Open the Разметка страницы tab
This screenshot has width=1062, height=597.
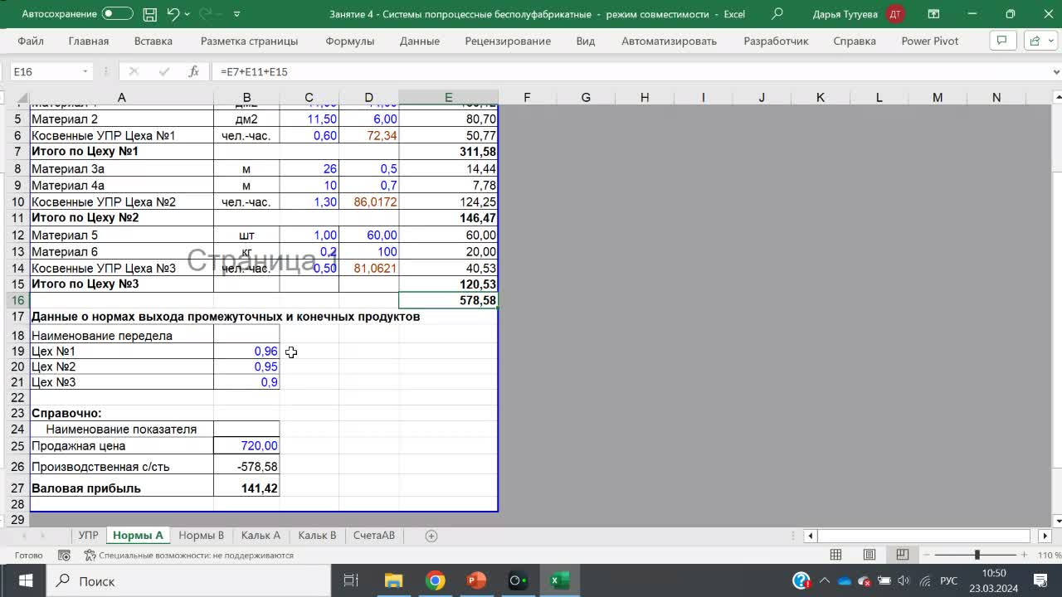pos(249,41)
